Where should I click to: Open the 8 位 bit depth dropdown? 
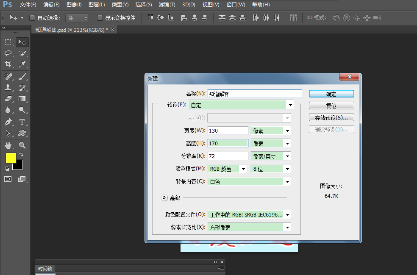tap(271, 169)
